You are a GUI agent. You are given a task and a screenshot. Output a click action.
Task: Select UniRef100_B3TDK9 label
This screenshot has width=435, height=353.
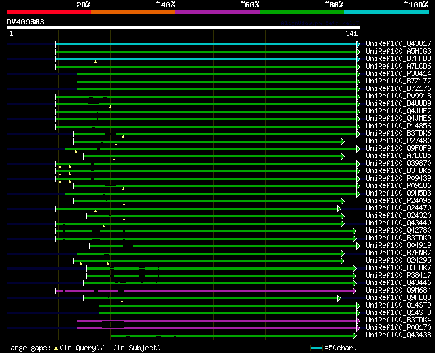pyautogui.click(x=398, y=238)
